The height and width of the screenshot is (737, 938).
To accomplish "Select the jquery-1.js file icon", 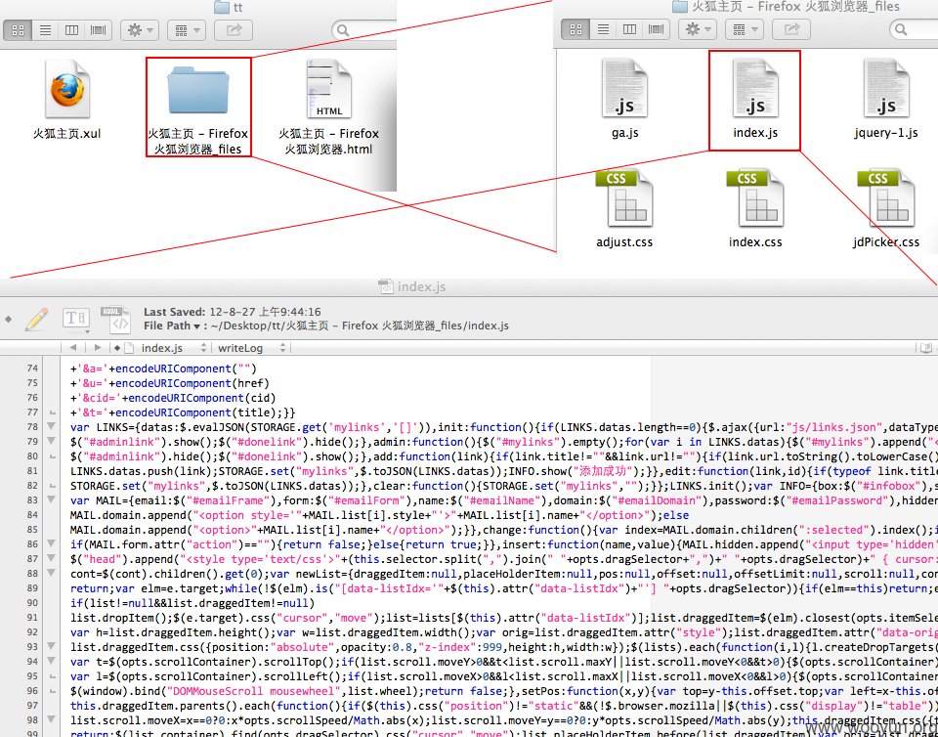I will (x=886, y=88).
